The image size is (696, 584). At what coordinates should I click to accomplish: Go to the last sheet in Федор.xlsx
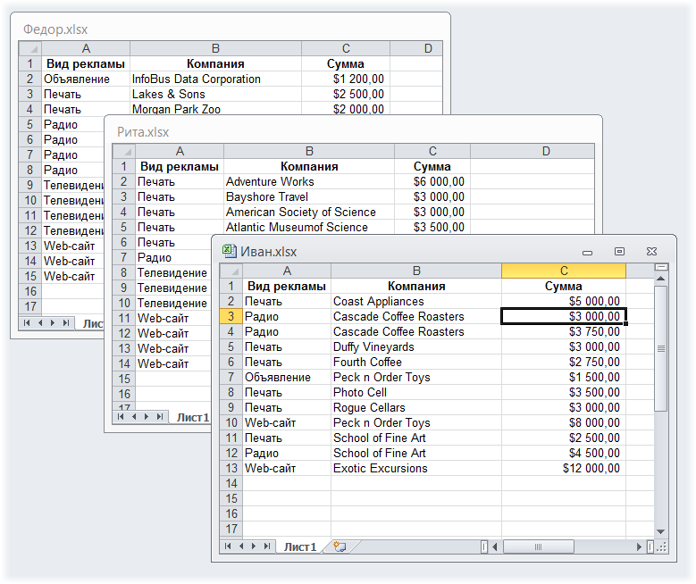click(66, 322)
